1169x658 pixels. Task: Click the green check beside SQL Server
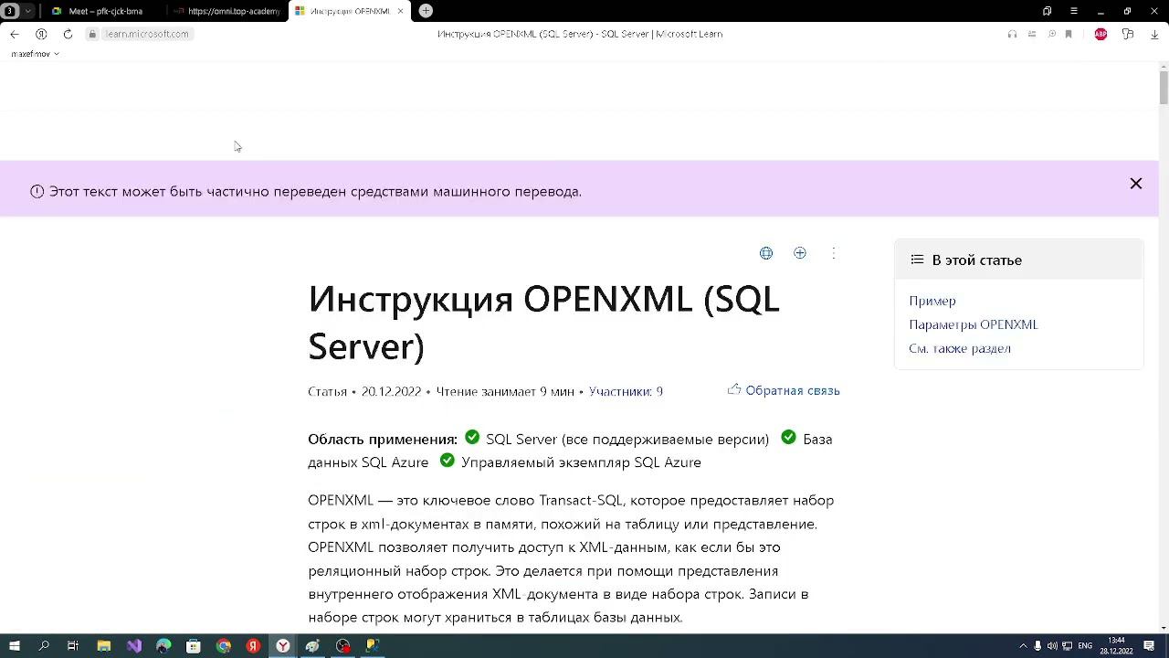click(x=472, y=438)
